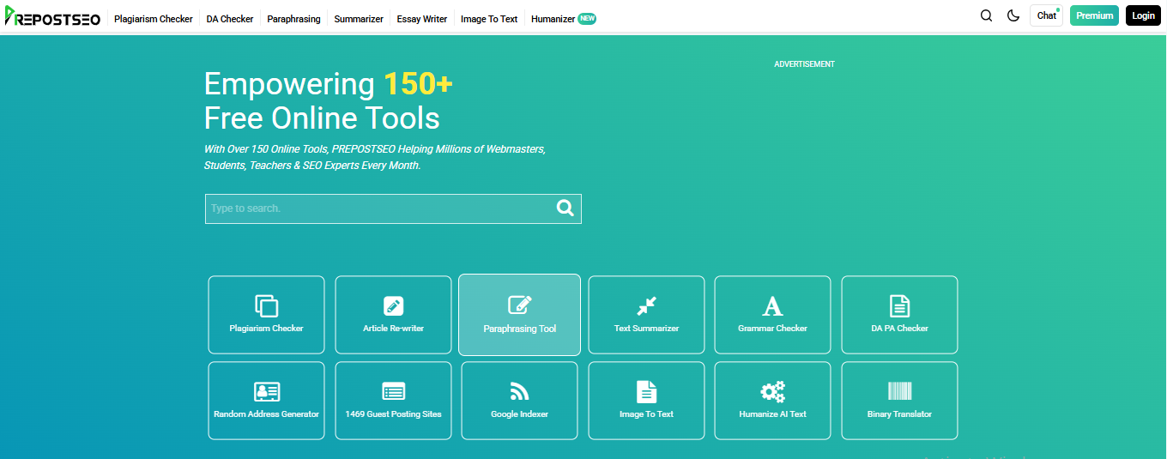The image size is (1167, 459).
Task: Click the ADVERTISEMENT label
Action: [x=804, y=64]
